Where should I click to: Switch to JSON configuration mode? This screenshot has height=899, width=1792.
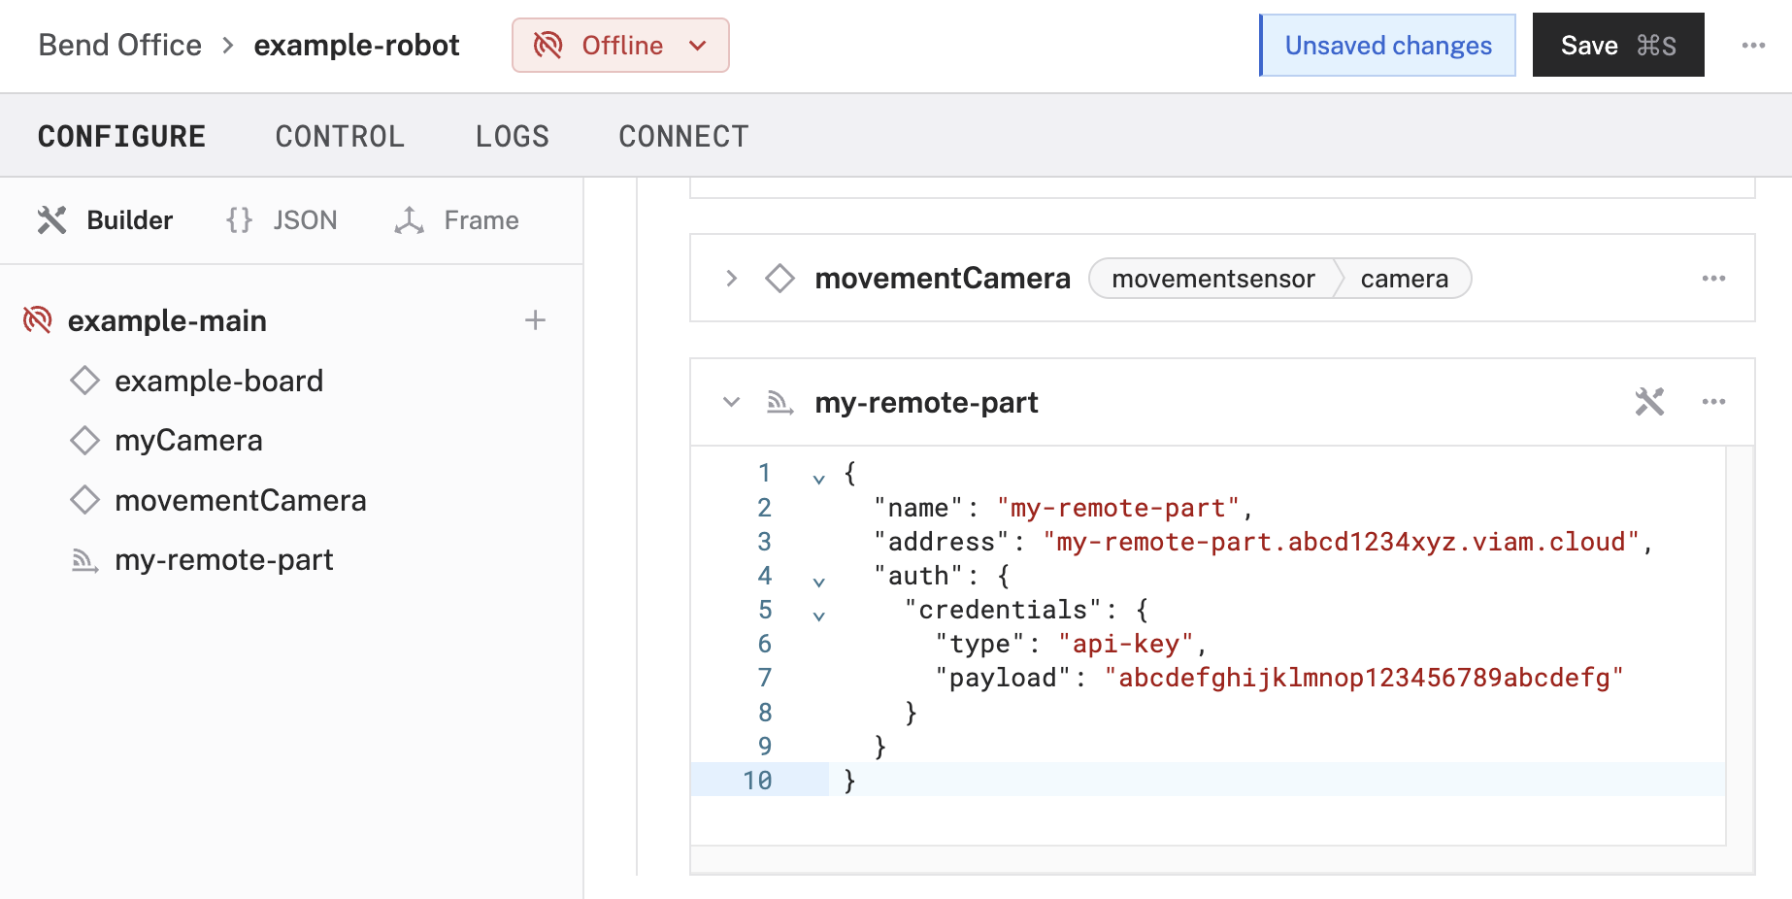pos(282,220)
